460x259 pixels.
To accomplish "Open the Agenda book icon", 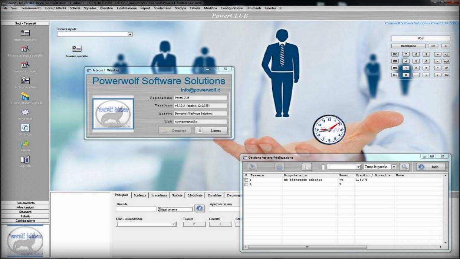I will 25,159.
